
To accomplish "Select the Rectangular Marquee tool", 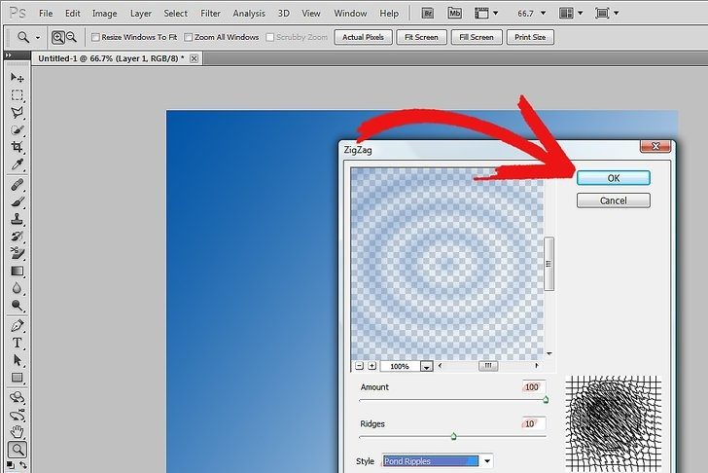I will click(x=18, y=95).
